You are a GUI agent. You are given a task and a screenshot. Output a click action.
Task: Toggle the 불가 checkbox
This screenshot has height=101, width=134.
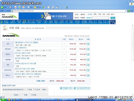tap(42, 89)
